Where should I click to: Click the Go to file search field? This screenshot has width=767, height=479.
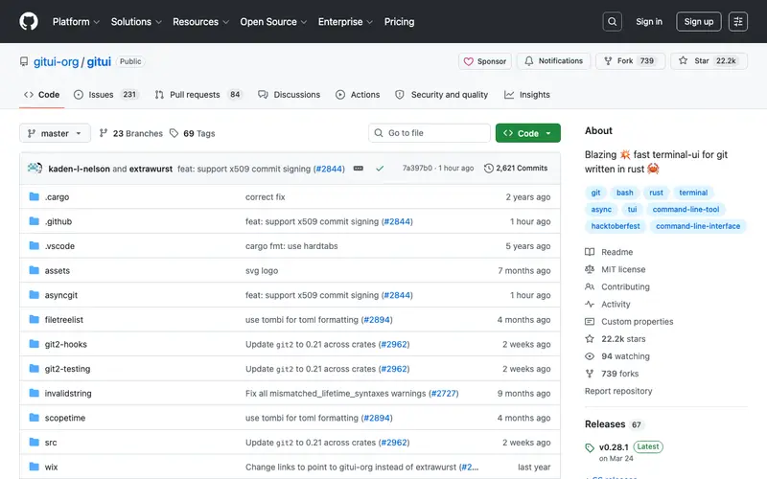pyautogui.click(x=429, y=133)
